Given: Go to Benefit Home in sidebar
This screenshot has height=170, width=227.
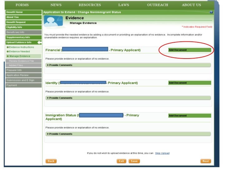Looking at the screenshot, I should pyautogui.click(x=24, y=12).
